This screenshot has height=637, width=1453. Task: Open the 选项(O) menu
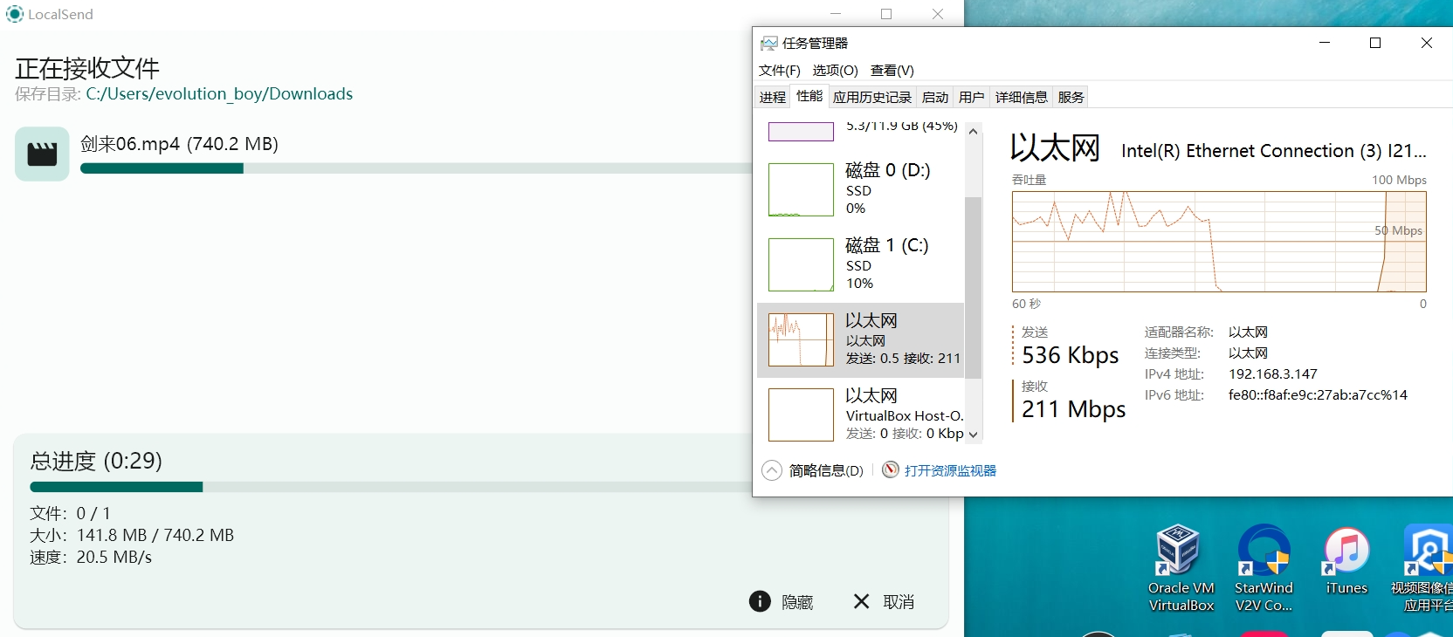(835, 70)
